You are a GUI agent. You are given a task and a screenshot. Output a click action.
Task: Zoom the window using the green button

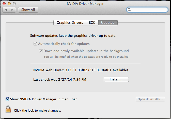[x=14, y=4]
